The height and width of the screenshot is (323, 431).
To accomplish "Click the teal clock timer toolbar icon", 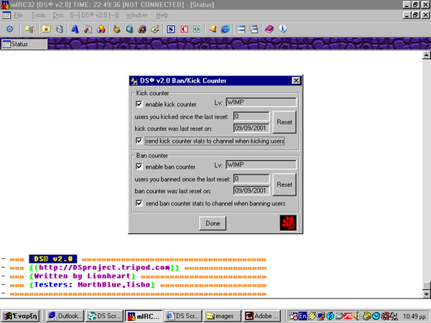I will (129, 29).
